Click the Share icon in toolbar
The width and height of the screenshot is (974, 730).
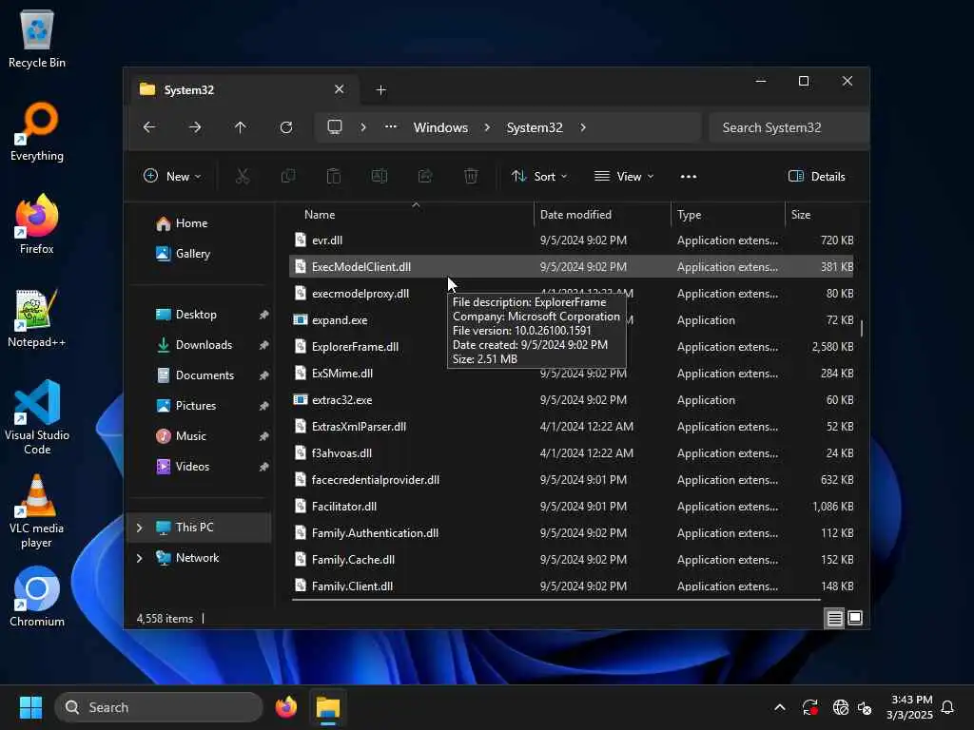pyautogui.click(x=425, y=176)
